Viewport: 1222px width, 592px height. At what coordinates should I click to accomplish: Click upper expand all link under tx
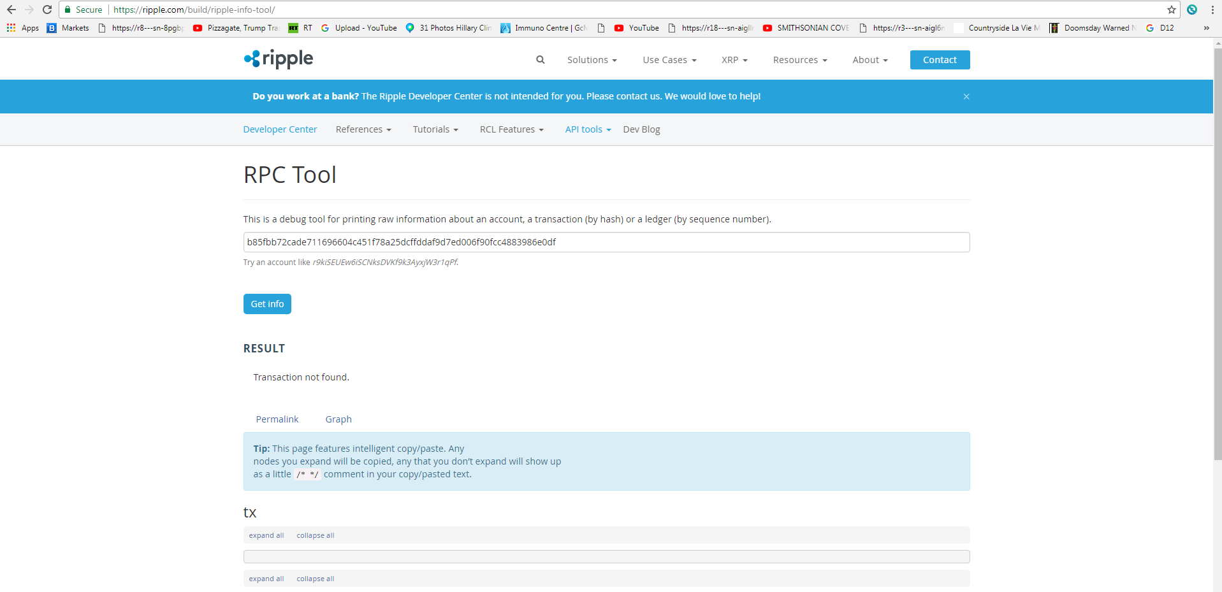tap(266, 535)
